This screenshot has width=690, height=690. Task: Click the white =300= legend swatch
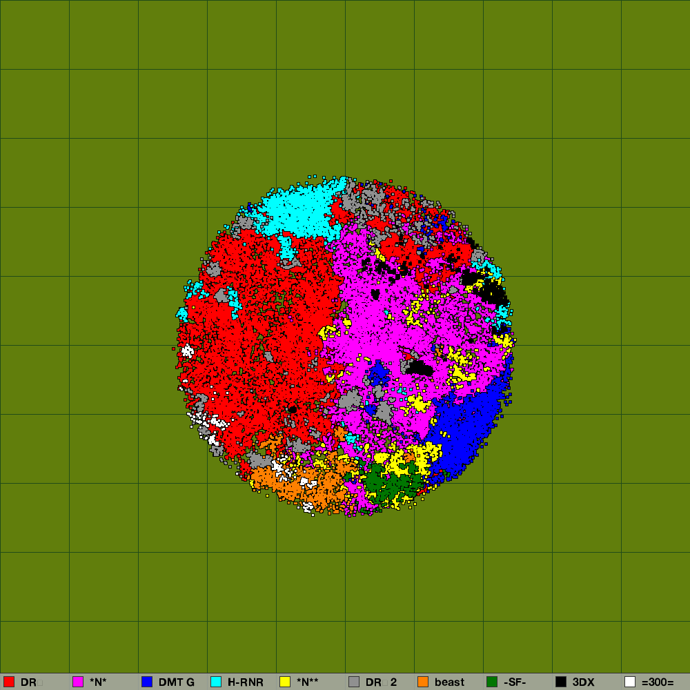pos(630,682)
